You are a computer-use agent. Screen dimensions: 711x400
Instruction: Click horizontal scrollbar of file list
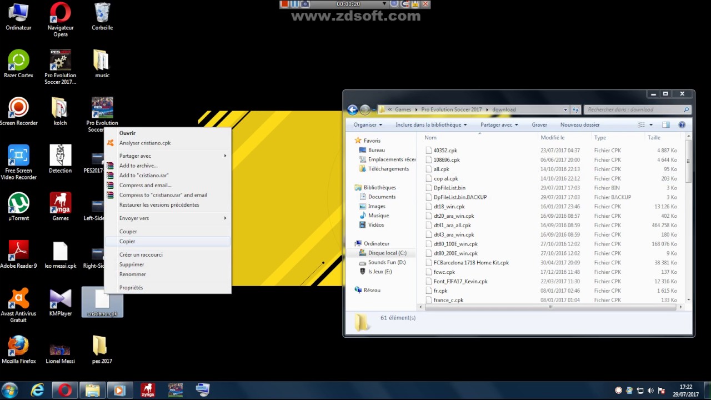click(550, 307)
